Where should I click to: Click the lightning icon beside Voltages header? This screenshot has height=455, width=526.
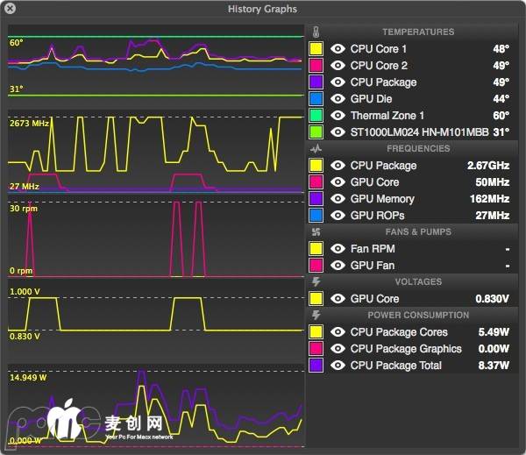point(316,281)
